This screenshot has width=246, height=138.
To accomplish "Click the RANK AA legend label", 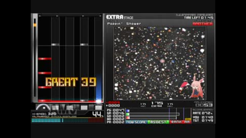I will [180, 122].
